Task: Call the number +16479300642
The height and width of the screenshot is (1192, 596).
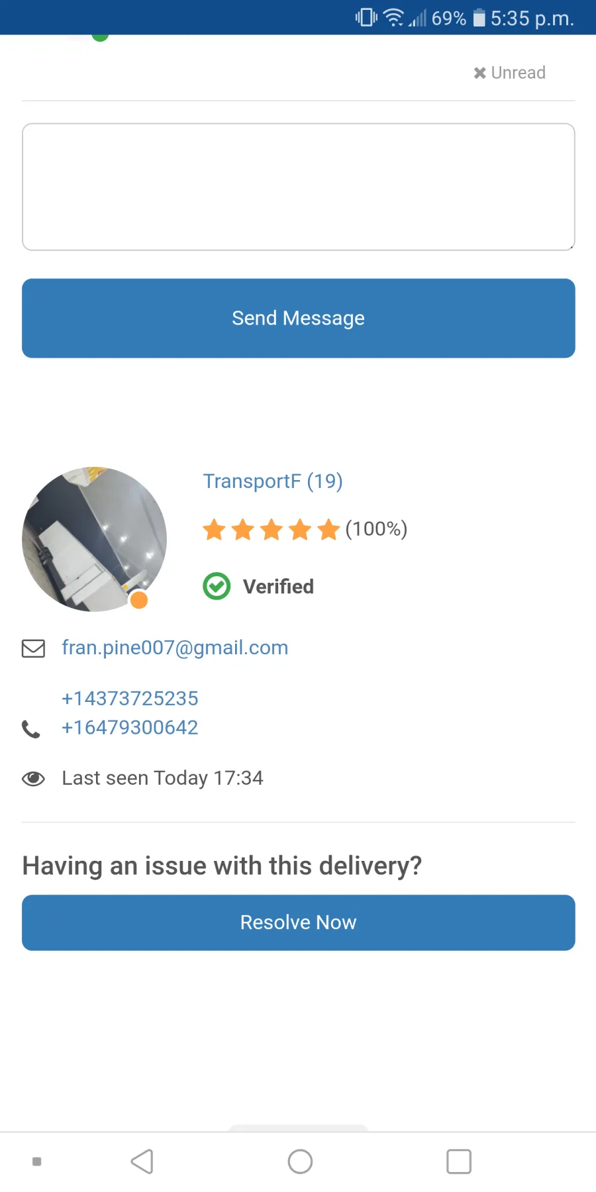Action: (130, 727)
